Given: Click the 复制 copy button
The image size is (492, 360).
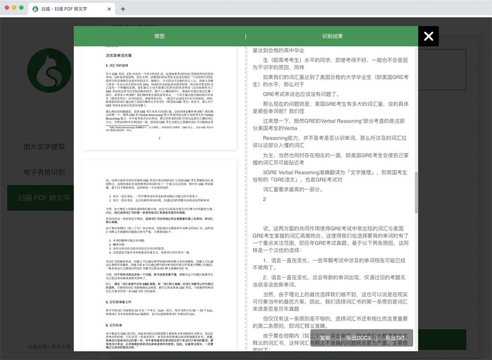Looking at the screenshot, I should tap(325, 338).
